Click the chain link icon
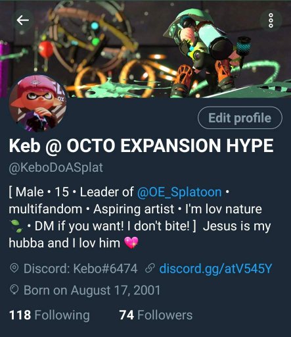Viewport: 291px width, 337px height. coord(150,269)
